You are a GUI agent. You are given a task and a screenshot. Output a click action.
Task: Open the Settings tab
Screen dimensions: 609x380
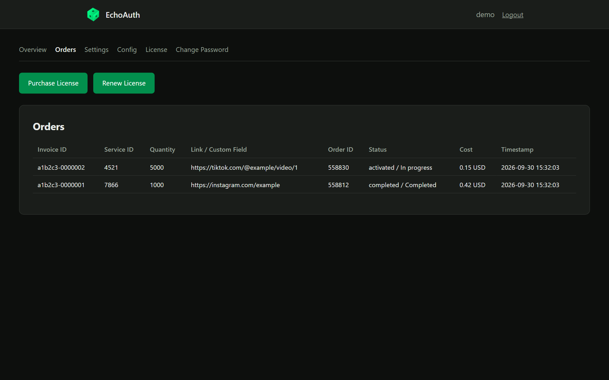pos(96,50)
